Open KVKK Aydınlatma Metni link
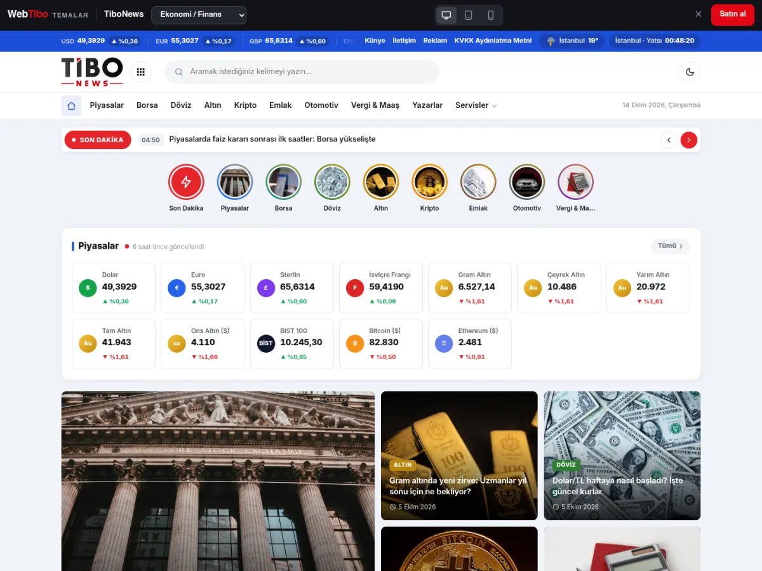The width and height of the screenshot is (762, 571). pyautogui.click(x=493, y=41)
